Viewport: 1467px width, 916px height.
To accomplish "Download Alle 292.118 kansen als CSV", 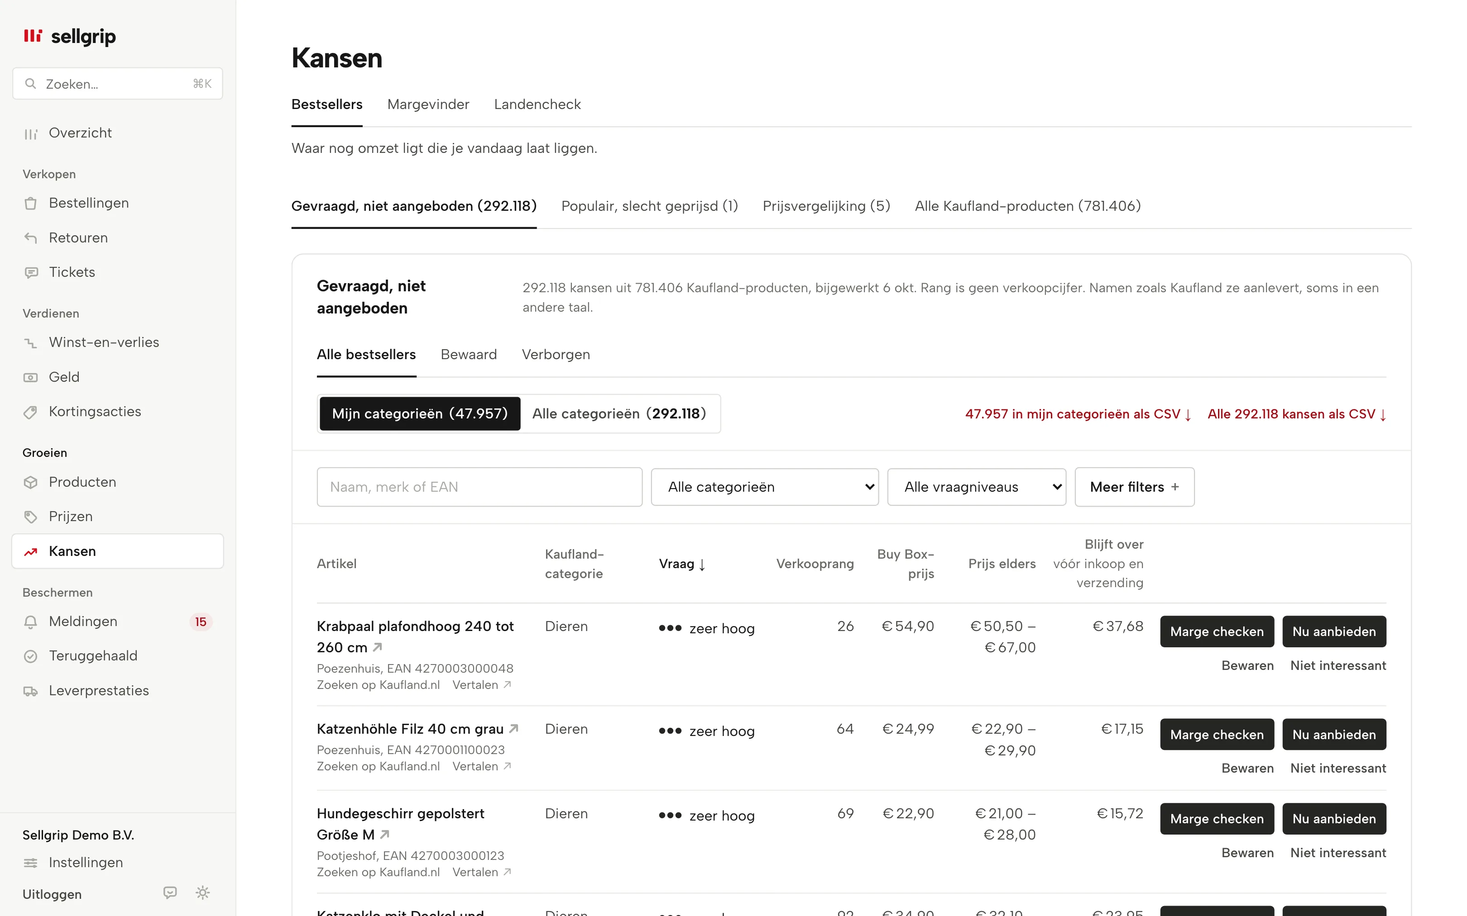I will 1297,414.
